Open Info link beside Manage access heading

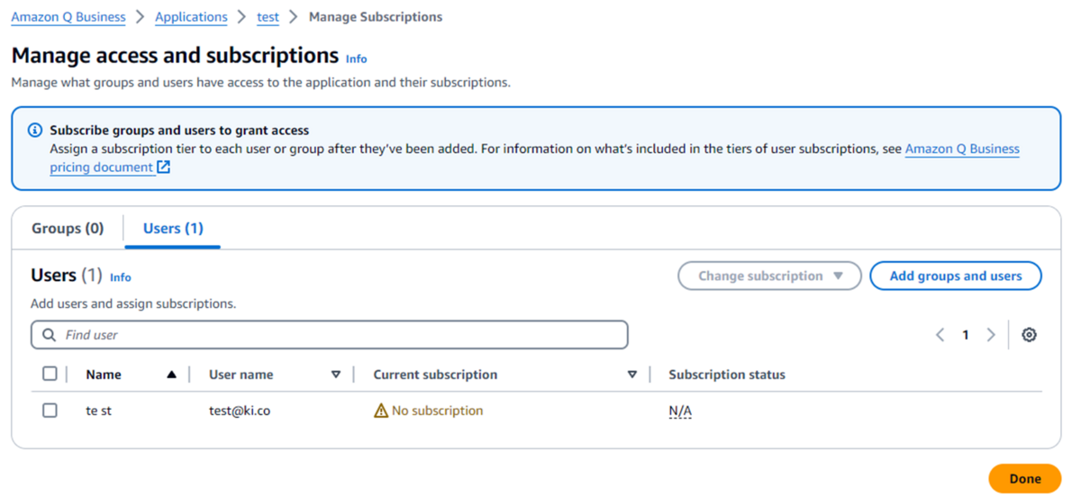click(357, 59)
